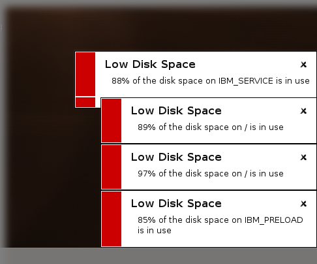Image resolution: width=317 pixels, height=264 pixels.
Task: Select the Low Disk Space title above the 89% message
Action: coord(176,111)
